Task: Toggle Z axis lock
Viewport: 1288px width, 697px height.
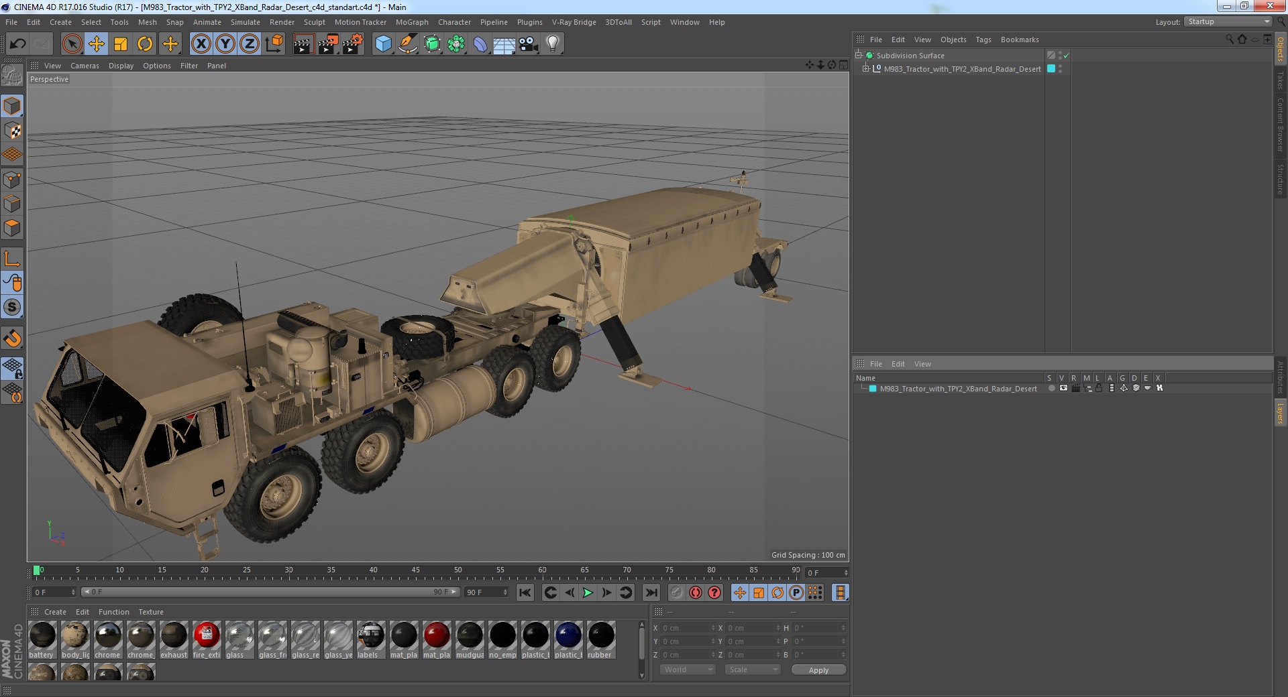Action: click(250, 44)
